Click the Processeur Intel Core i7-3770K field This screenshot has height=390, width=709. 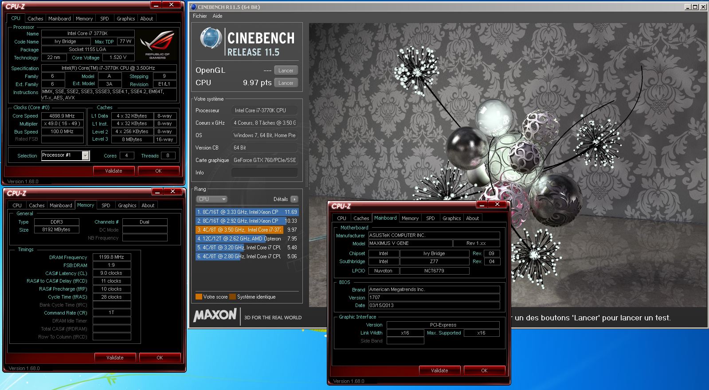[x=264, y=110]
